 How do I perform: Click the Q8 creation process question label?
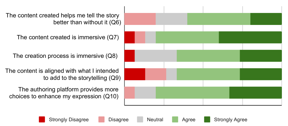[66, 56]
